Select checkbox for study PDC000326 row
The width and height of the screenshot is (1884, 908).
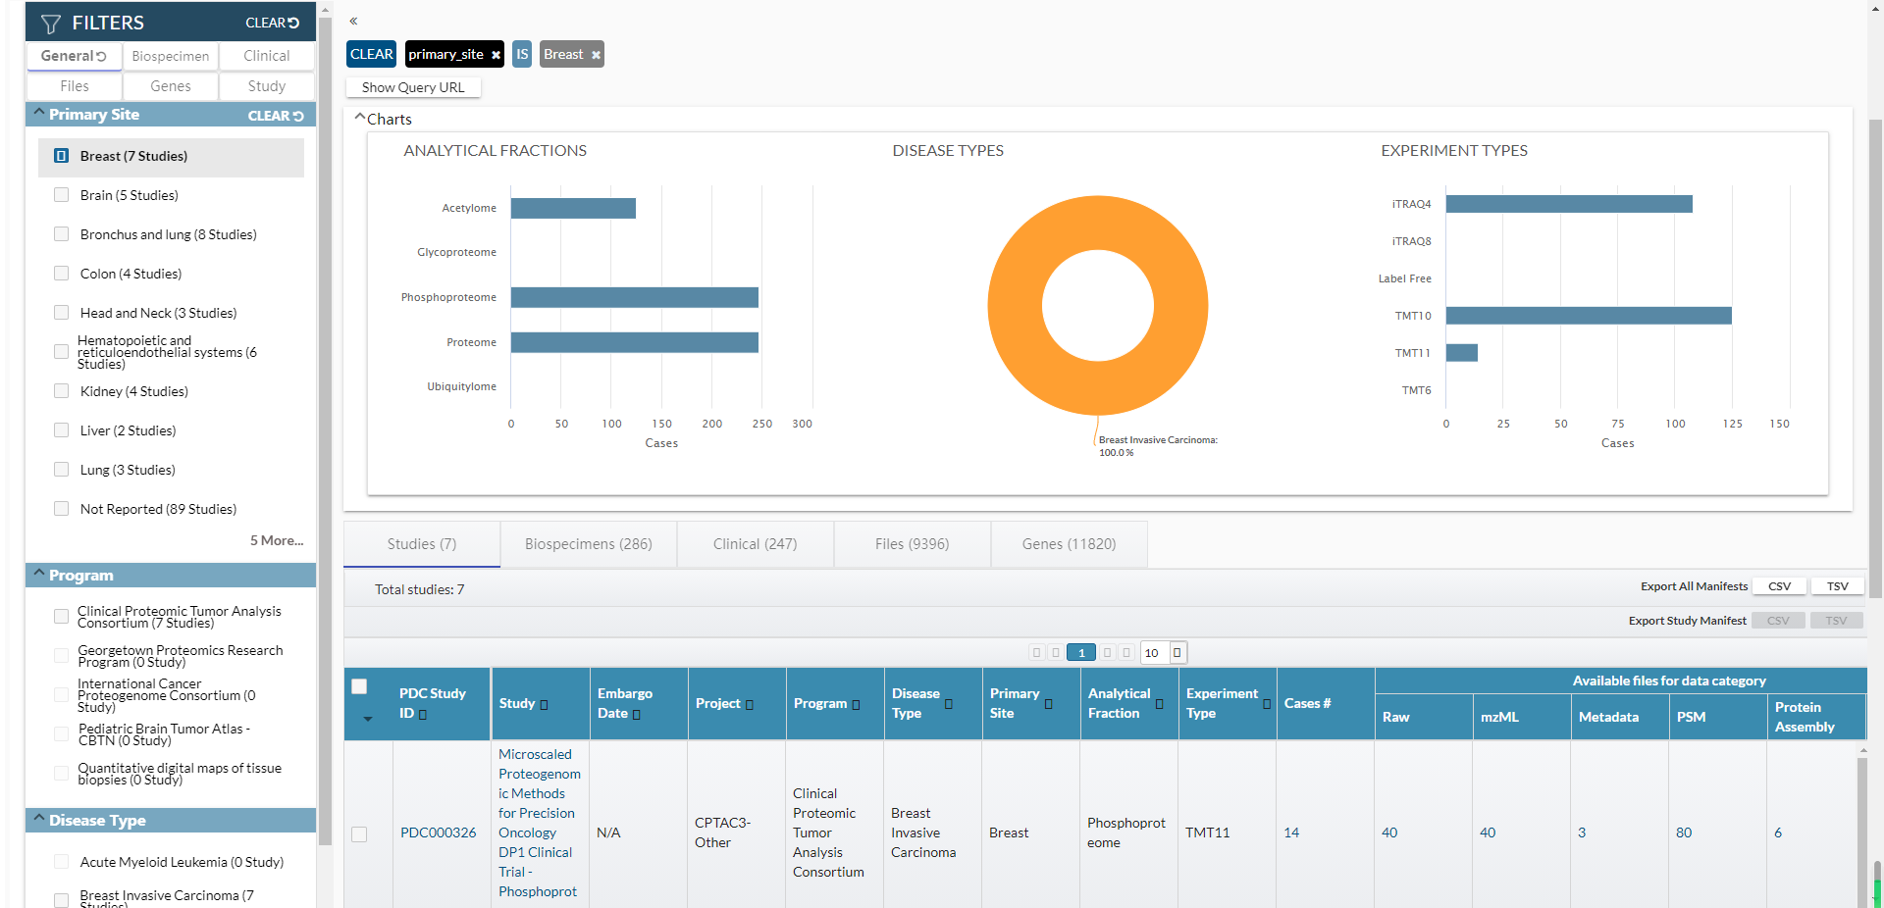(x=359, y=833)
